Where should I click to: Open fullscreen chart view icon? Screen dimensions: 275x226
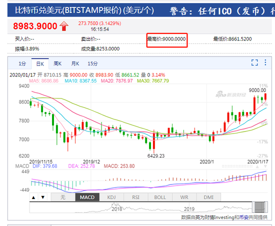coord(254,62)
